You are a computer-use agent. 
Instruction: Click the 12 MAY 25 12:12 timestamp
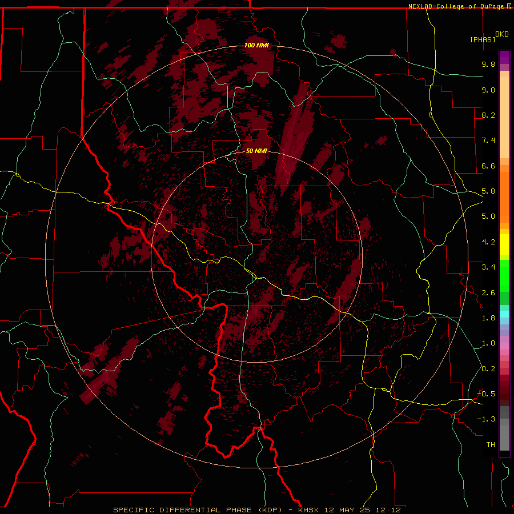pyautogui.click(x=363, y=510)
